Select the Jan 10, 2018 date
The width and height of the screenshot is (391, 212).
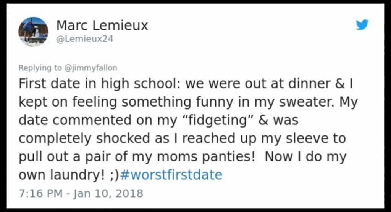(x=109, y=193)
